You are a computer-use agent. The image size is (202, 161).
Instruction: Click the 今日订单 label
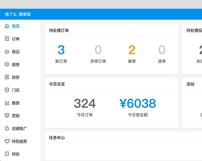[85, 115]
